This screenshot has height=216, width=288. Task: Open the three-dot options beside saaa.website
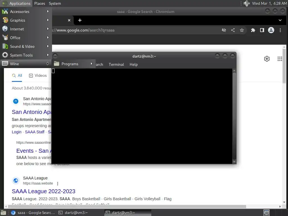pyautogui.click(x=57, y=183)
